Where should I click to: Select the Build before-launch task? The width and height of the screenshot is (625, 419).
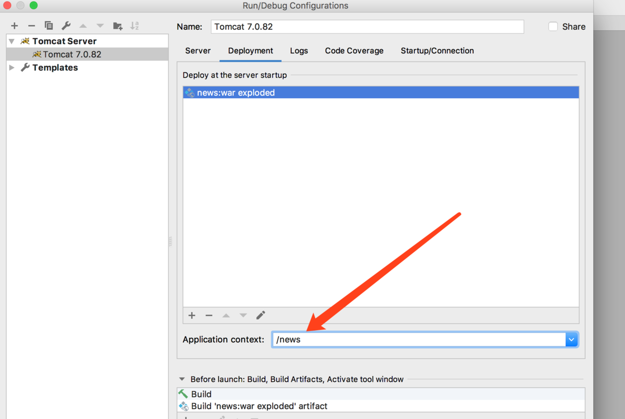[381, 394]
